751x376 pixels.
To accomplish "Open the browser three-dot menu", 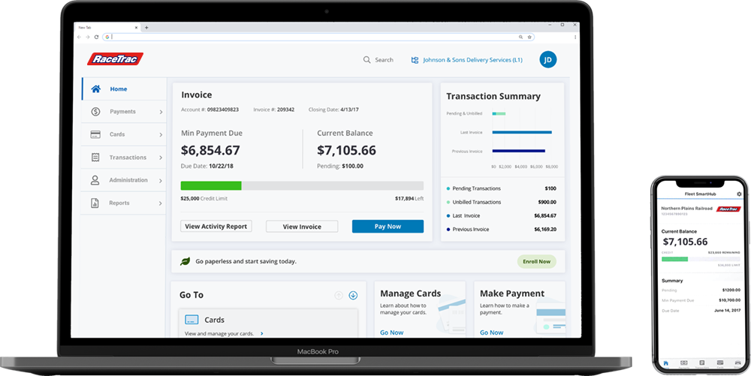I will (575, 37).
